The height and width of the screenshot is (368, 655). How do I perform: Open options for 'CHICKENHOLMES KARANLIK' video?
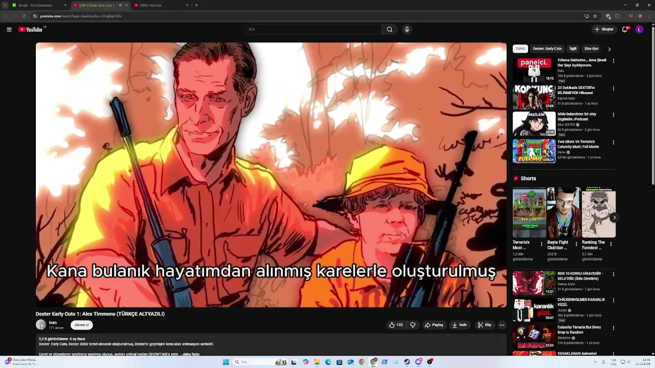pyautogui.click(x=614, y=301)
